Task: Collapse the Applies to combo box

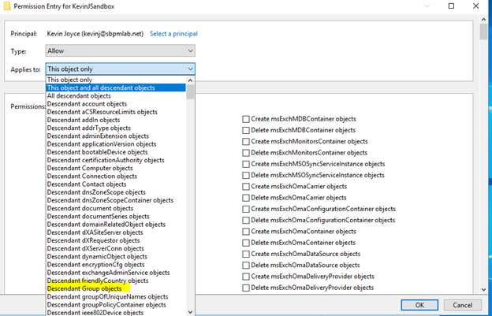Action: point(120,69)
